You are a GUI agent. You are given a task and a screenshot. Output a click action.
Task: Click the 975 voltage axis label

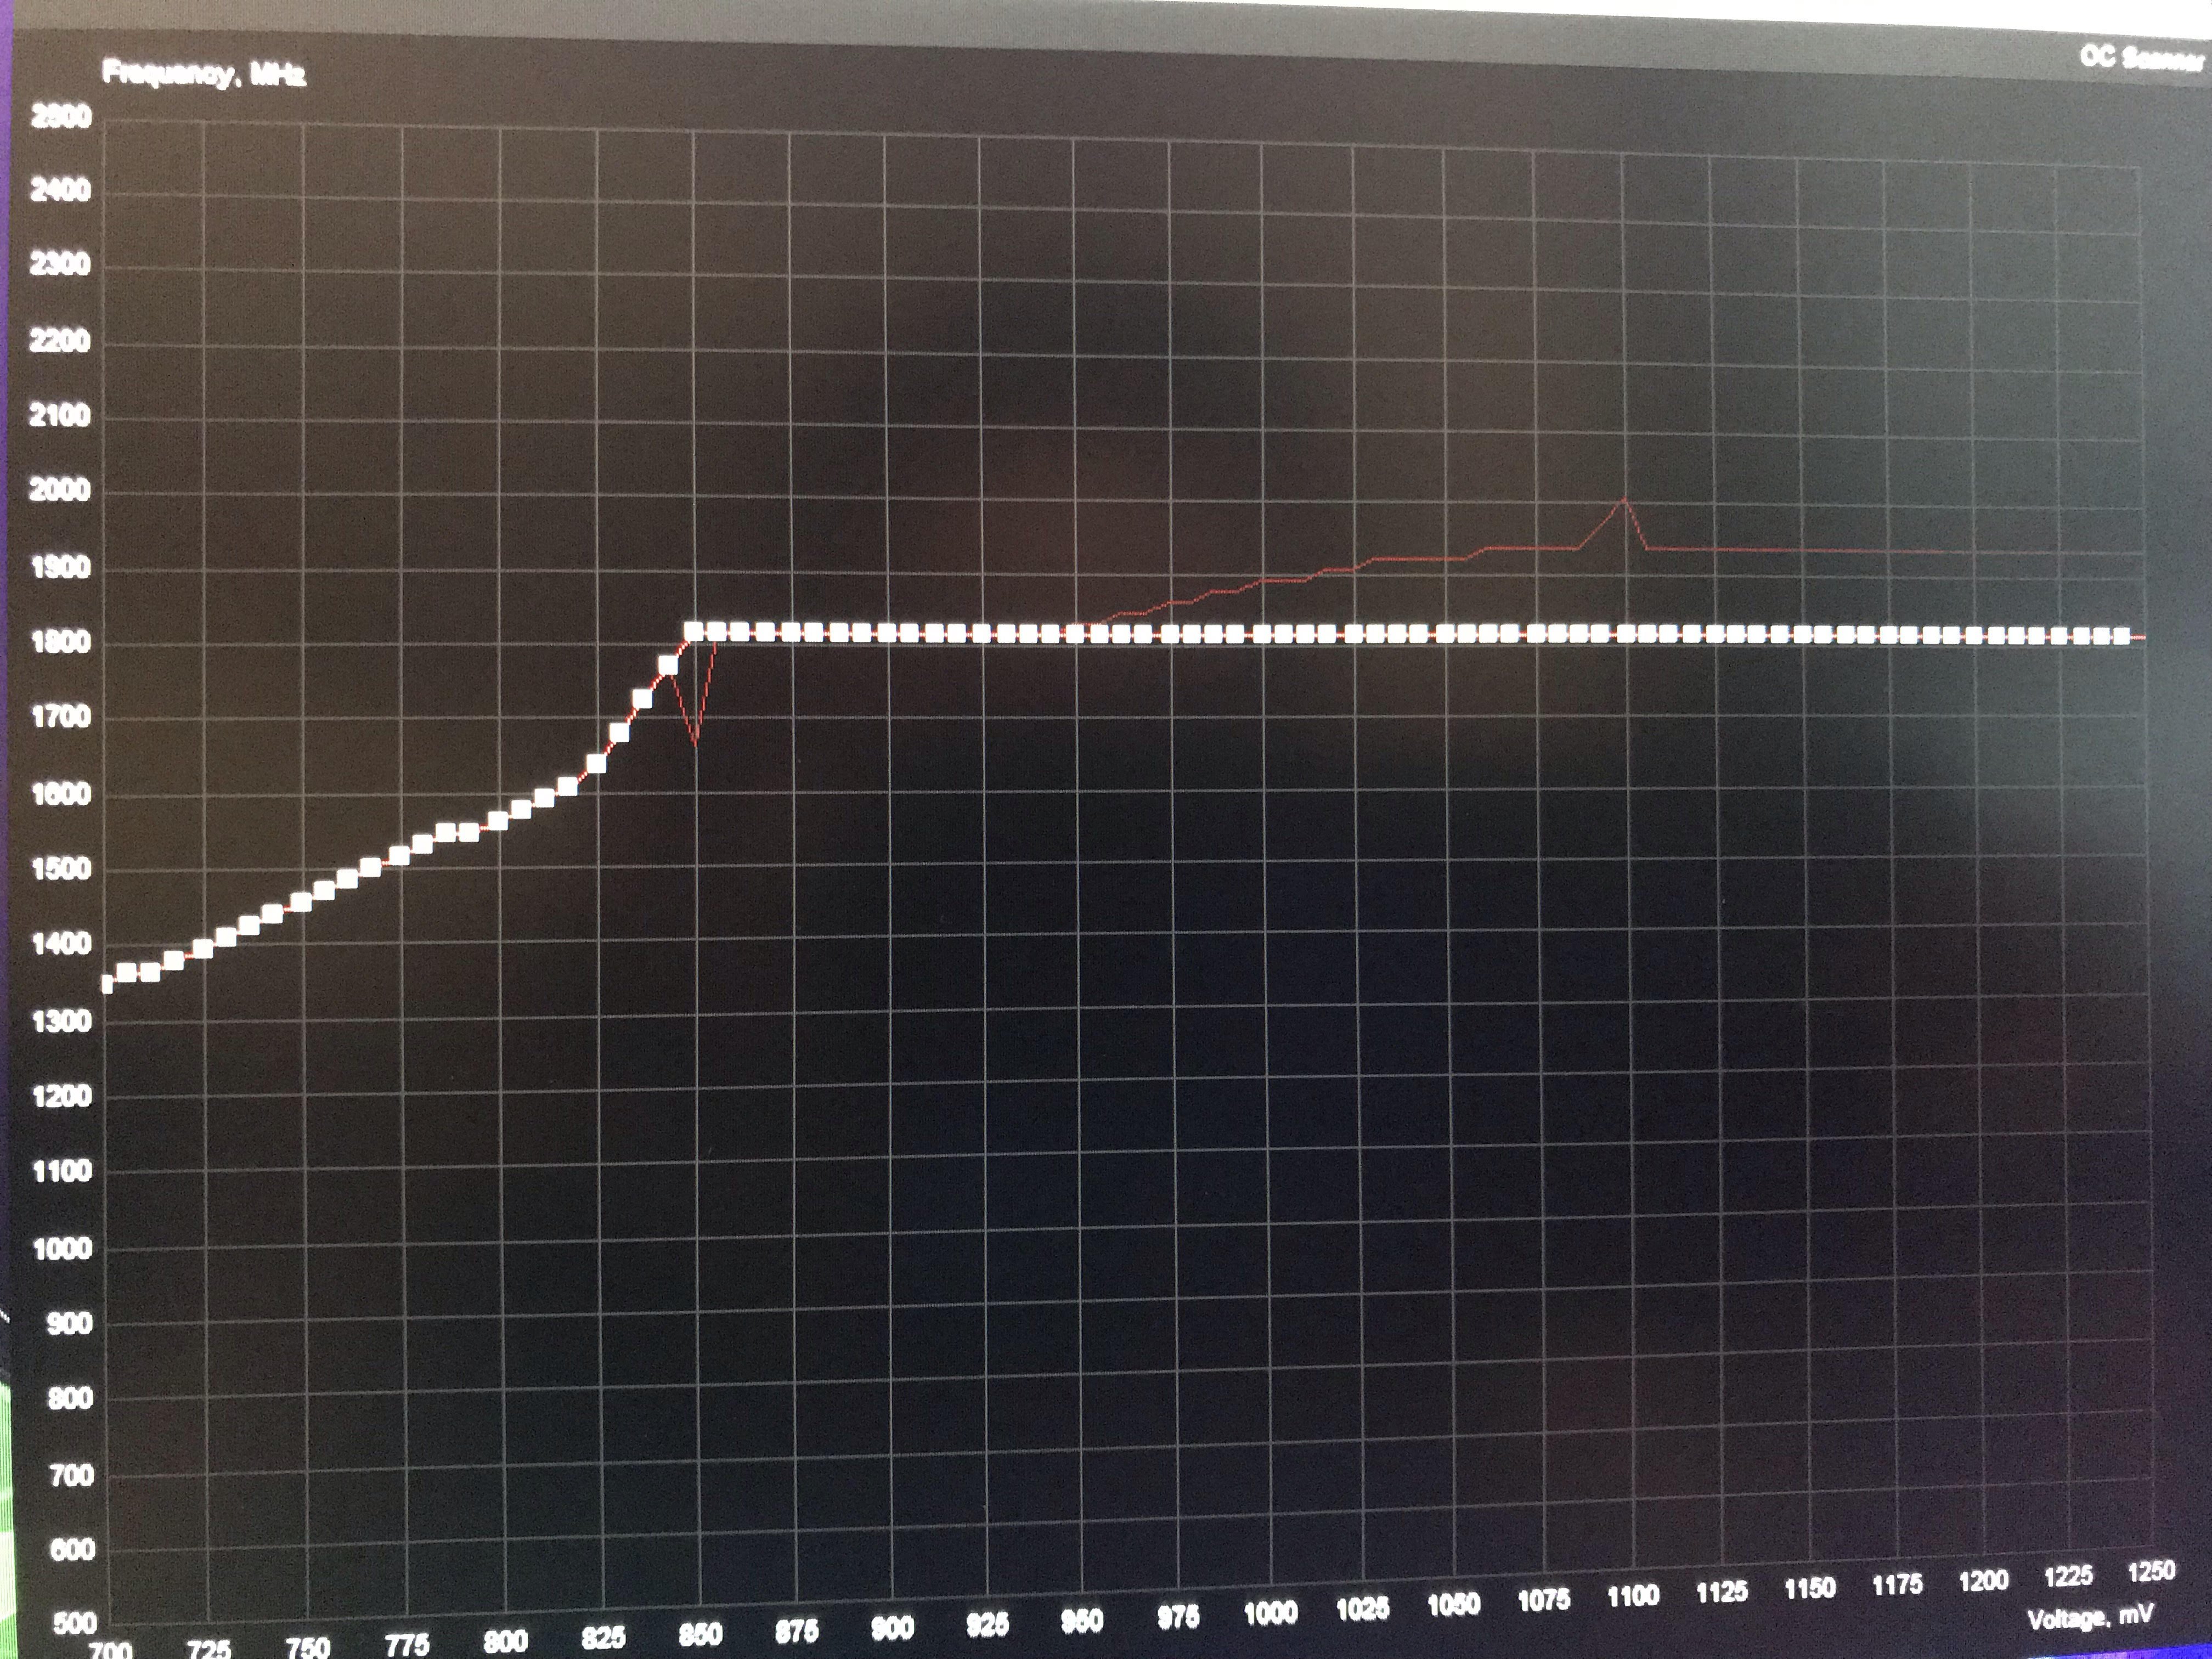click(1178, 1616)
